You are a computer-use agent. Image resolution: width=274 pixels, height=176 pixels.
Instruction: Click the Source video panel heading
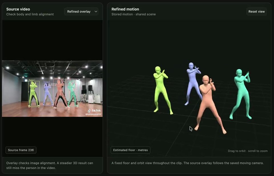click(18, 9)
